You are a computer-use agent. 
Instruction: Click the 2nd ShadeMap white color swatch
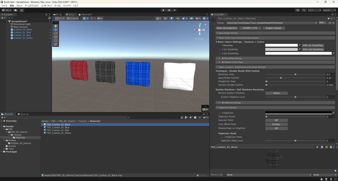click(298, 54)
